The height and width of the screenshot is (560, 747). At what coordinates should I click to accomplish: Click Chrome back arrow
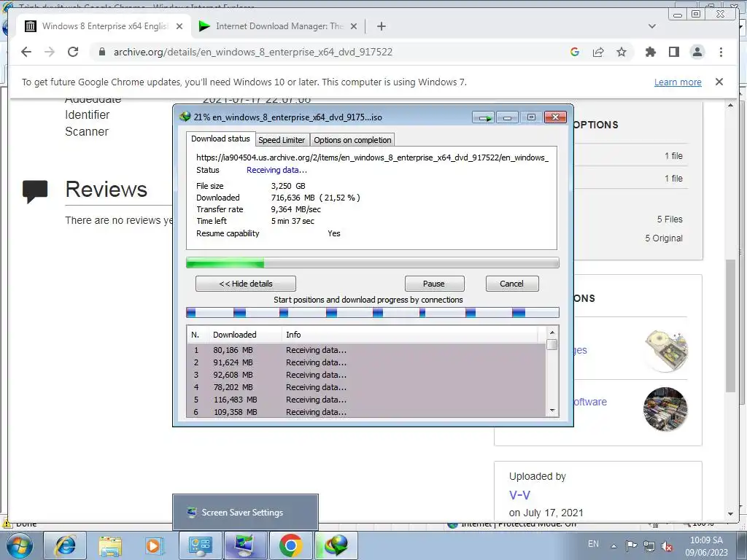coord(26,52)
